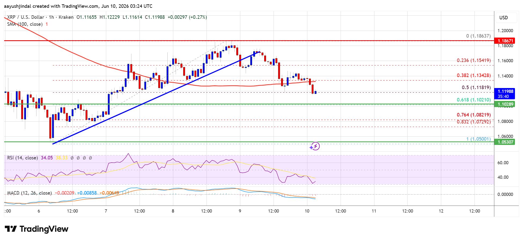This screenshot has height=241, width=523.
Task: Click the purple lightning flash icon
Action: (x=315, y=146)
